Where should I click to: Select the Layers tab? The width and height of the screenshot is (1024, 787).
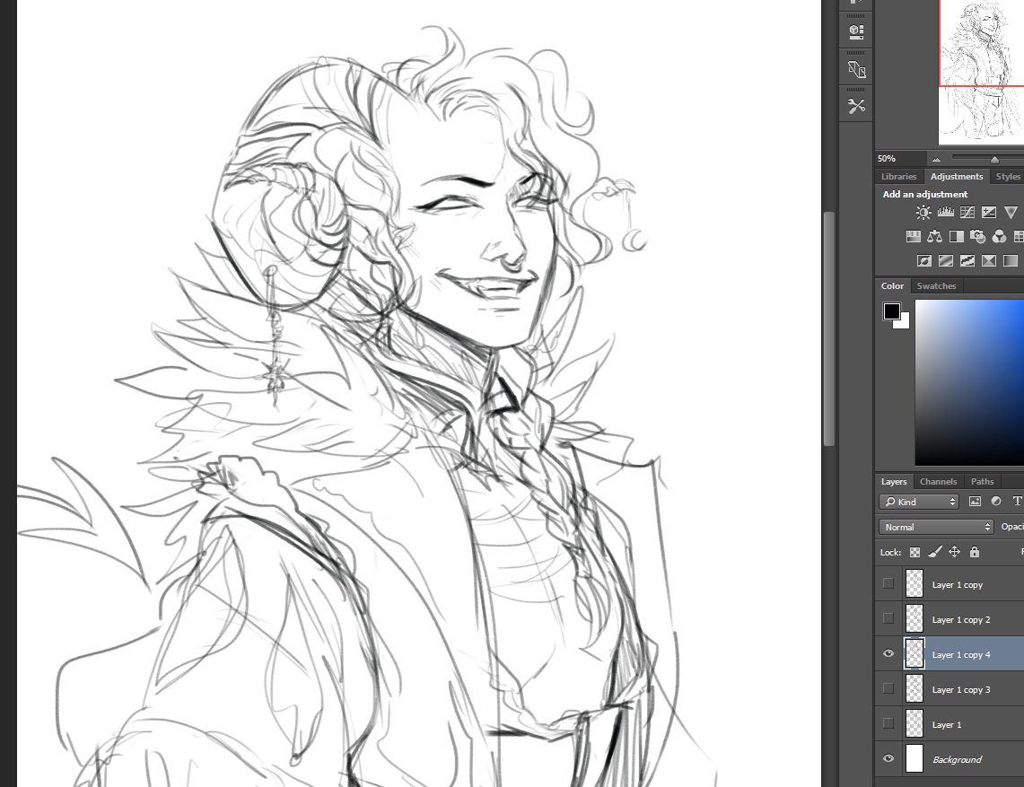point(893,481)
